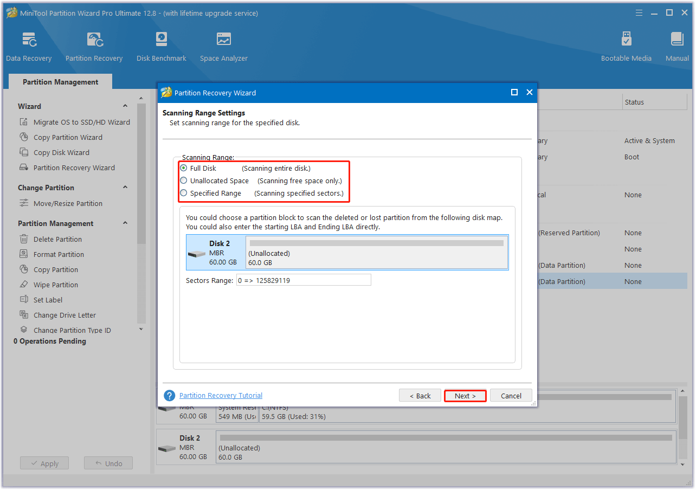Collapse the Change Partition section

125,188
